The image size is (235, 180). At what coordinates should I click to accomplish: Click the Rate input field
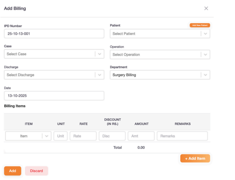83,136
